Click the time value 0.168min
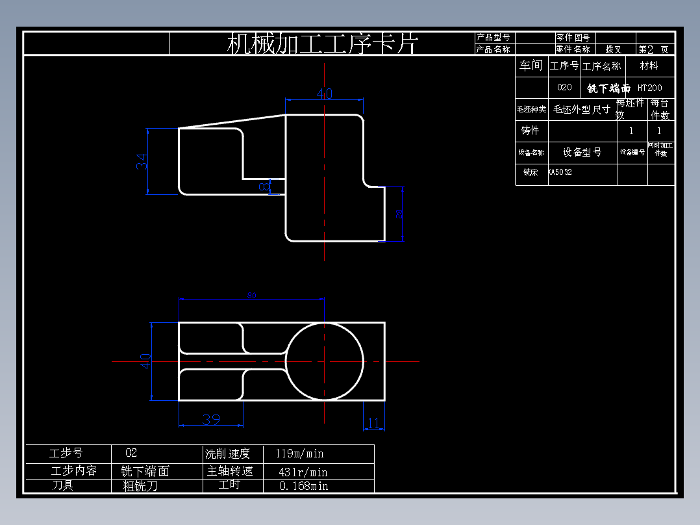This screenshot has height=525, width=700. point(304,485)
